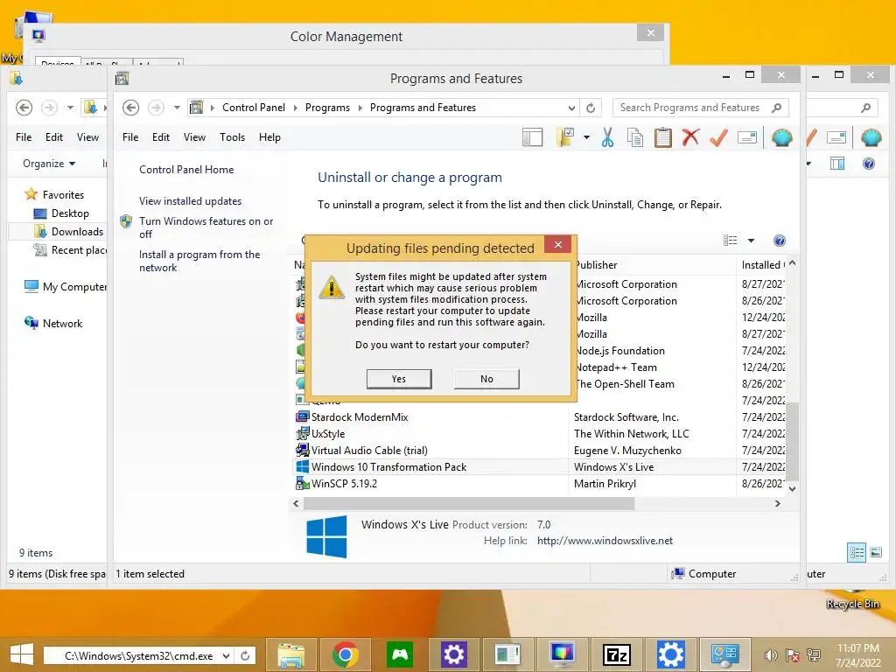Click the details view icon in right status bar

(856, 553)
